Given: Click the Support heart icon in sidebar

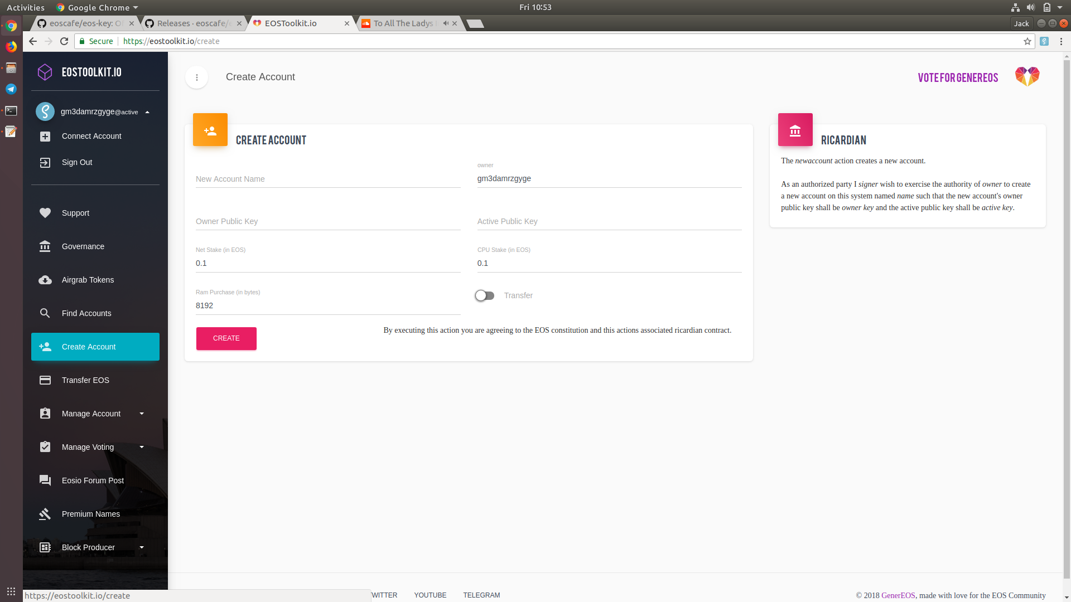Looking at the screenshot, I should tap(45, 213).
